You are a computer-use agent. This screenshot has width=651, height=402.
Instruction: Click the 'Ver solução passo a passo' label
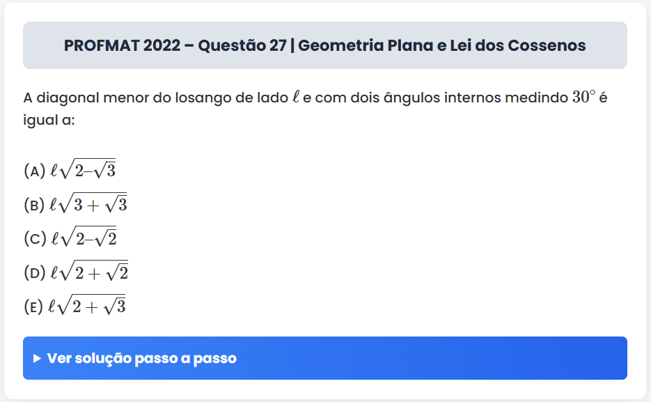[x=142, y=359]
